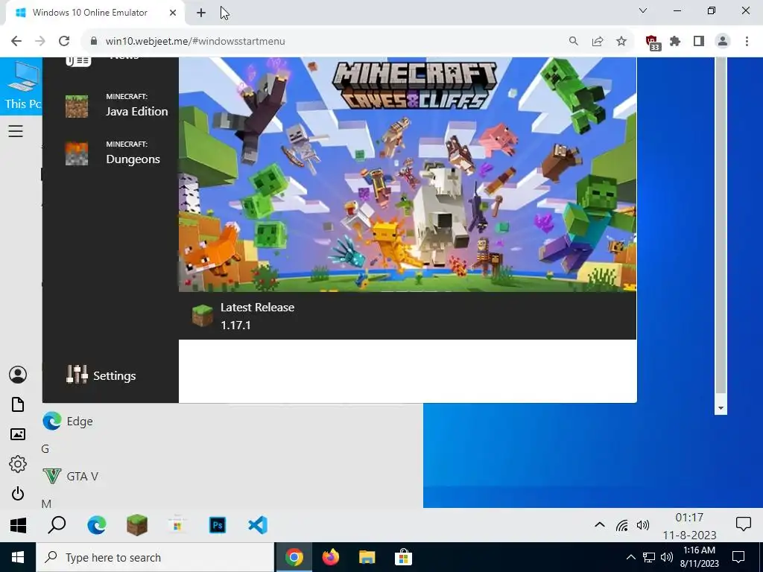Open a new Chrome tab
This screenshot has width=763, height=572.
[201, 13]
